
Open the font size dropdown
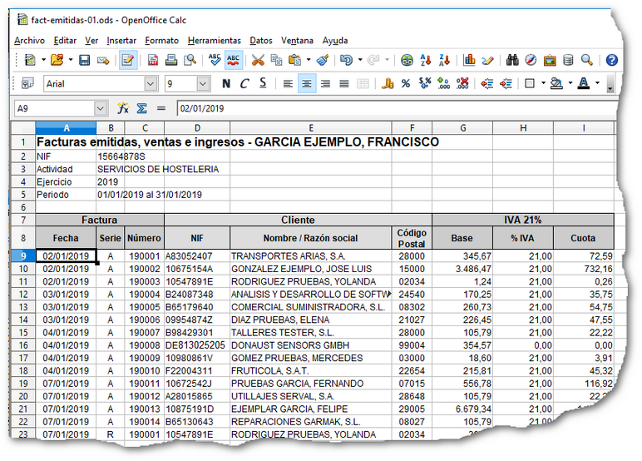tap(205, 84)
